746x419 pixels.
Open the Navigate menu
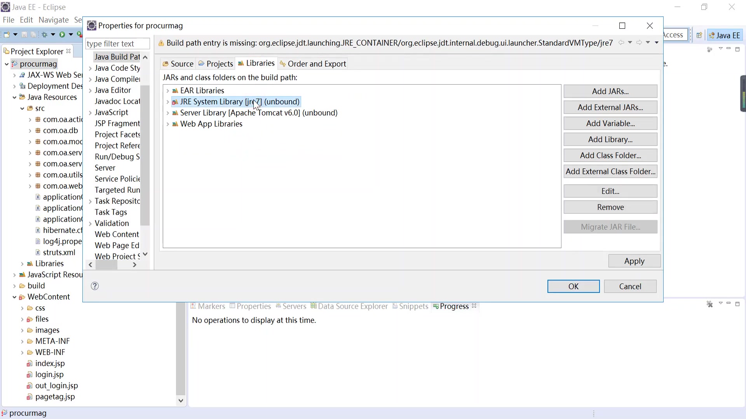tap(54, 20)
